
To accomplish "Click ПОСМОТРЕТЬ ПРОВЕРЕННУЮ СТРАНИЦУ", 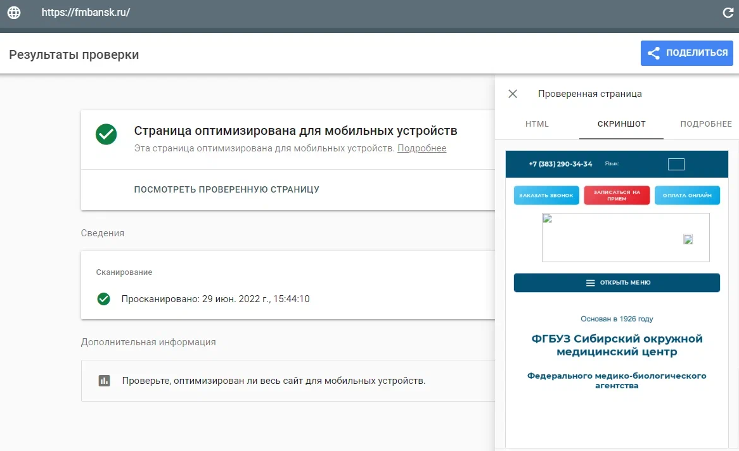I will (226, 189).
